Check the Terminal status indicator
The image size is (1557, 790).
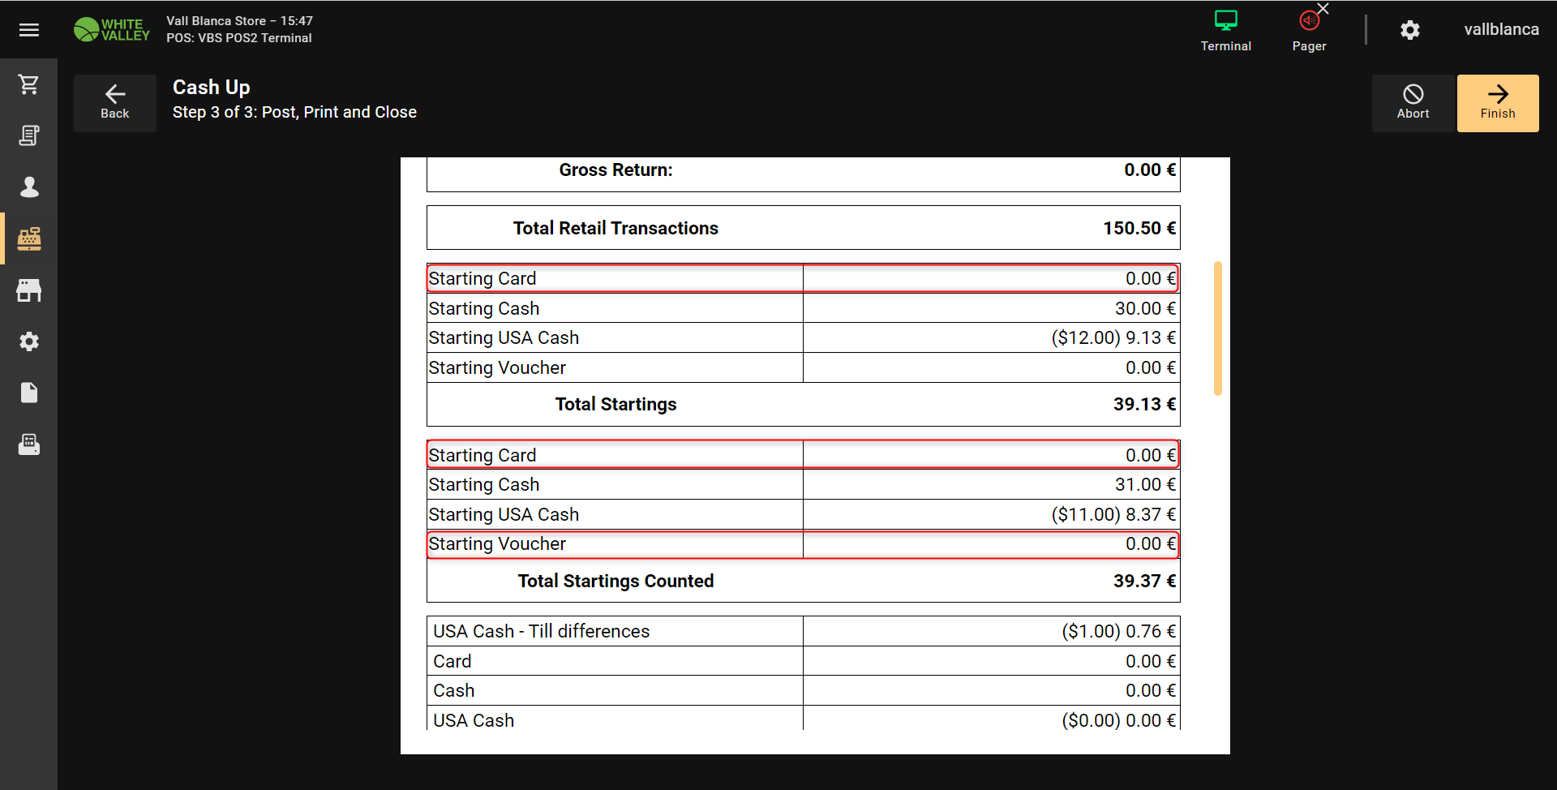tap(1225, 30)
